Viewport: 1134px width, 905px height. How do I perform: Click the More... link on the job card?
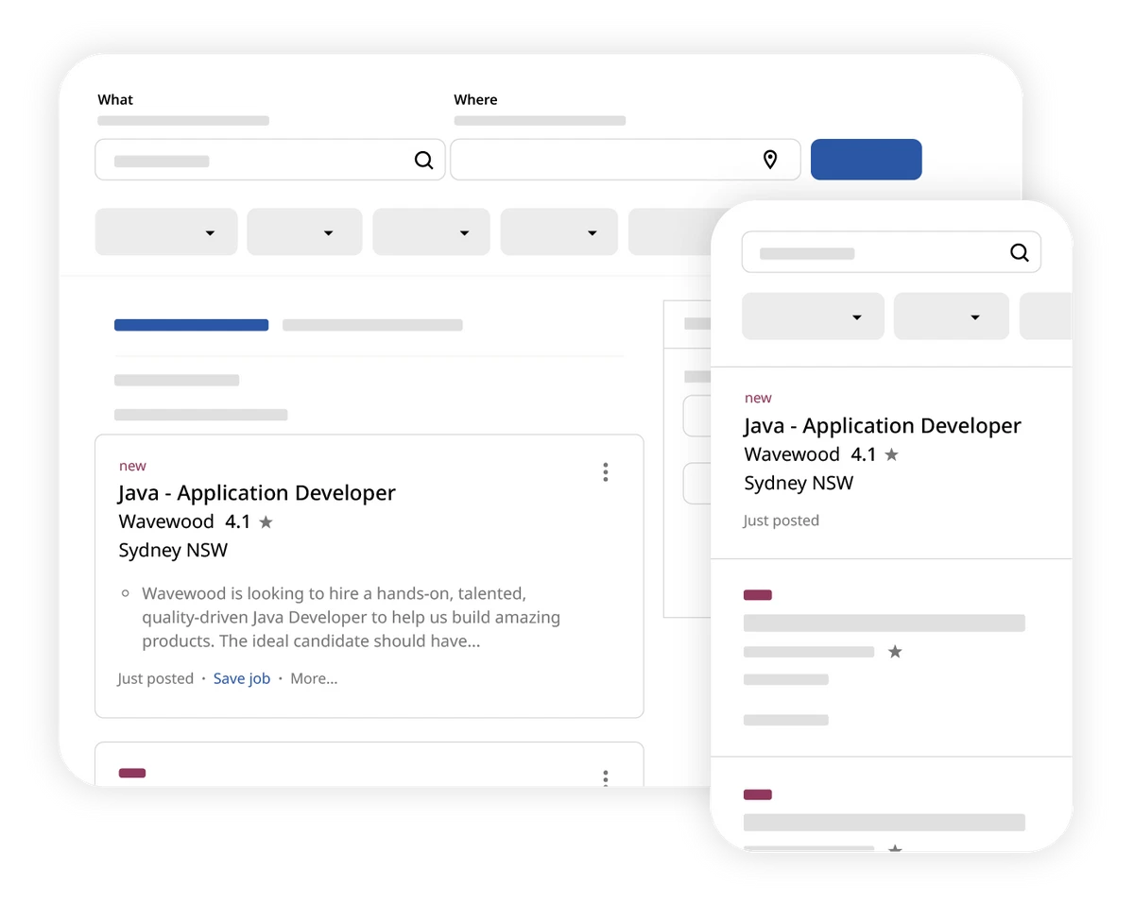tap(314, 678)
